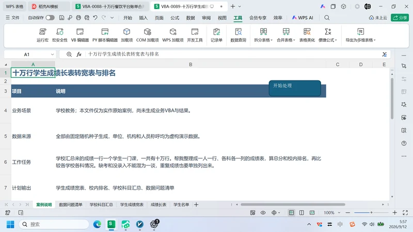Open Macro Security (宏安全性) settings

click(x=60, y=35)
